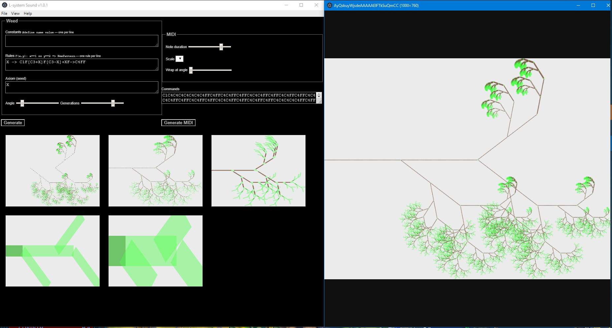Close the 1000×760 preview window

coord(608,5)
